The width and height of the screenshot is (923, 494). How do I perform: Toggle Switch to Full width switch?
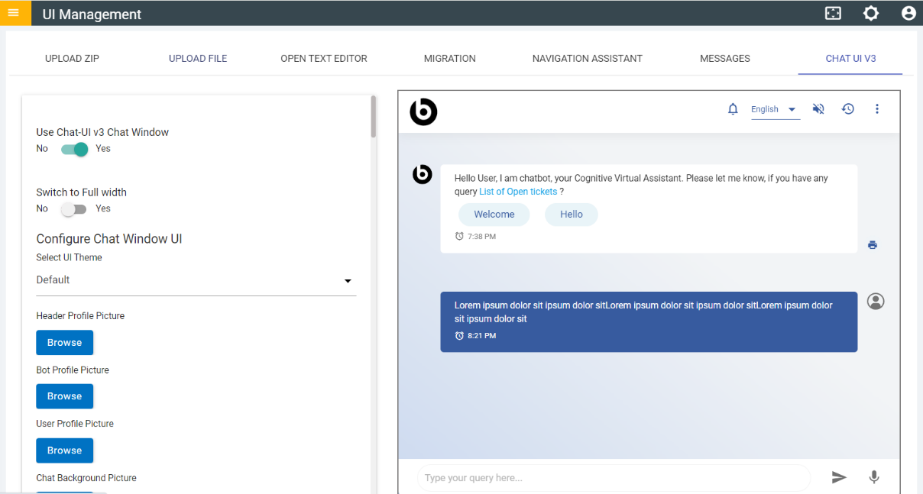[x=75, y=208]
